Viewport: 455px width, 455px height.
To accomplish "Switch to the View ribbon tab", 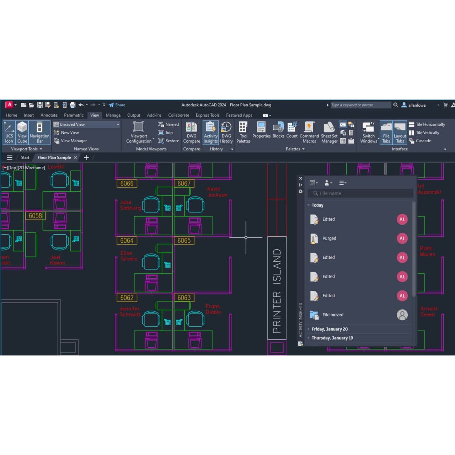I will (94, 115).
